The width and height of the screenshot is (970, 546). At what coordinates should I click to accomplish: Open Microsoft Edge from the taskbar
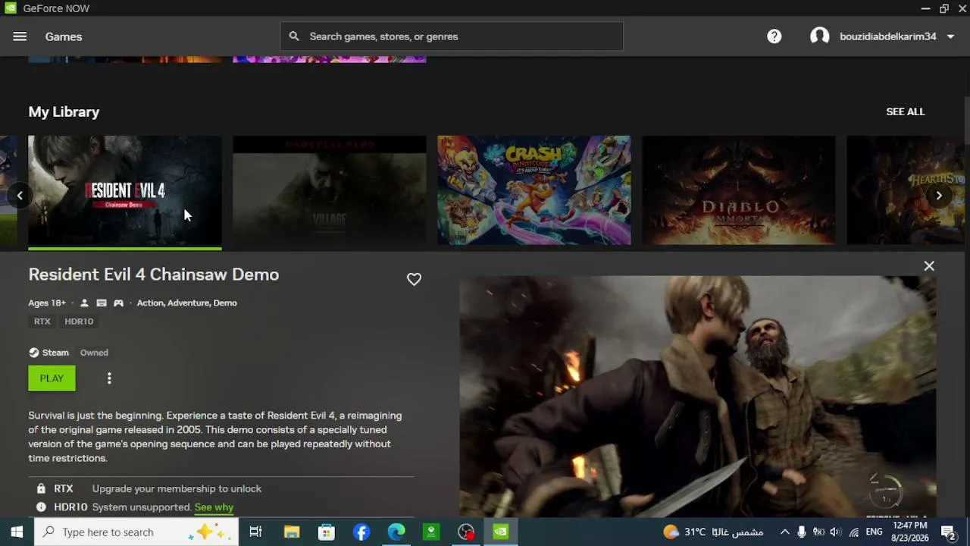point(396,532)
